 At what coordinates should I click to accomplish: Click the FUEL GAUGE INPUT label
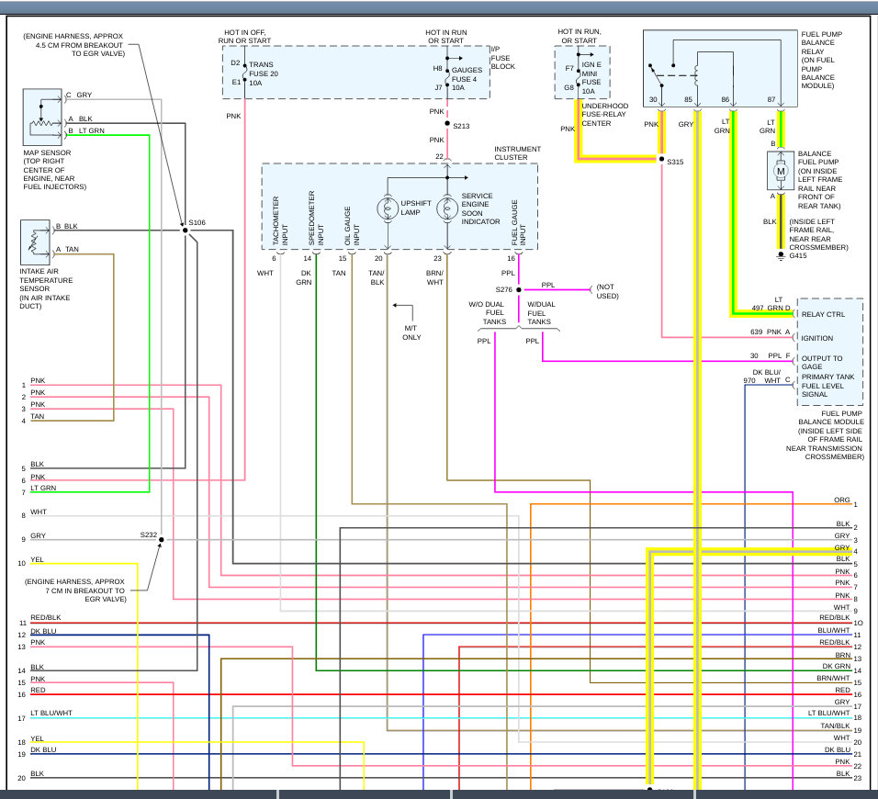coord(519,222)
